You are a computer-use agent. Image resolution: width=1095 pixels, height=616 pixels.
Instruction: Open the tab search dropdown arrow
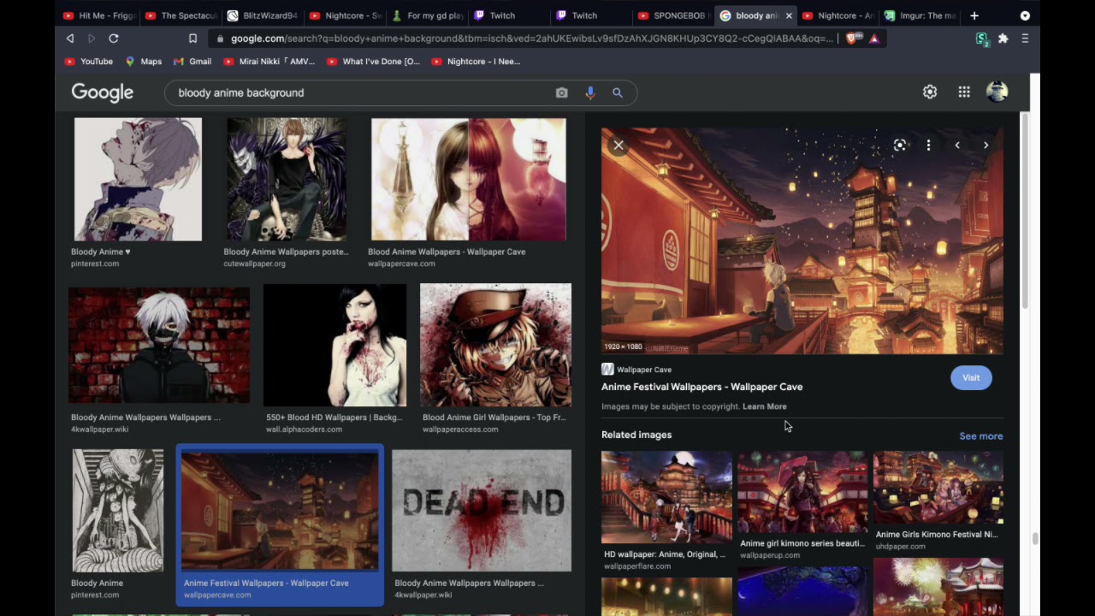(1025, 15)
